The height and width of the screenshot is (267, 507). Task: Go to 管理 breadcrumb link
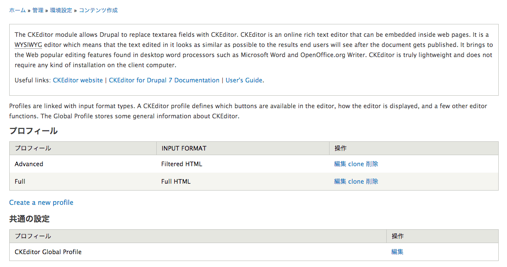[38, 10]
